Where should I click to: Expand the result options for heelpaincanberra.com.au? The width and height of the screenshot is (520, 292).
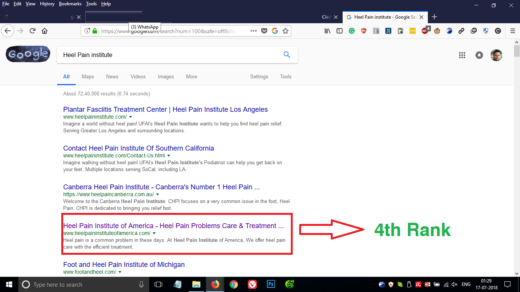[158, 194]
